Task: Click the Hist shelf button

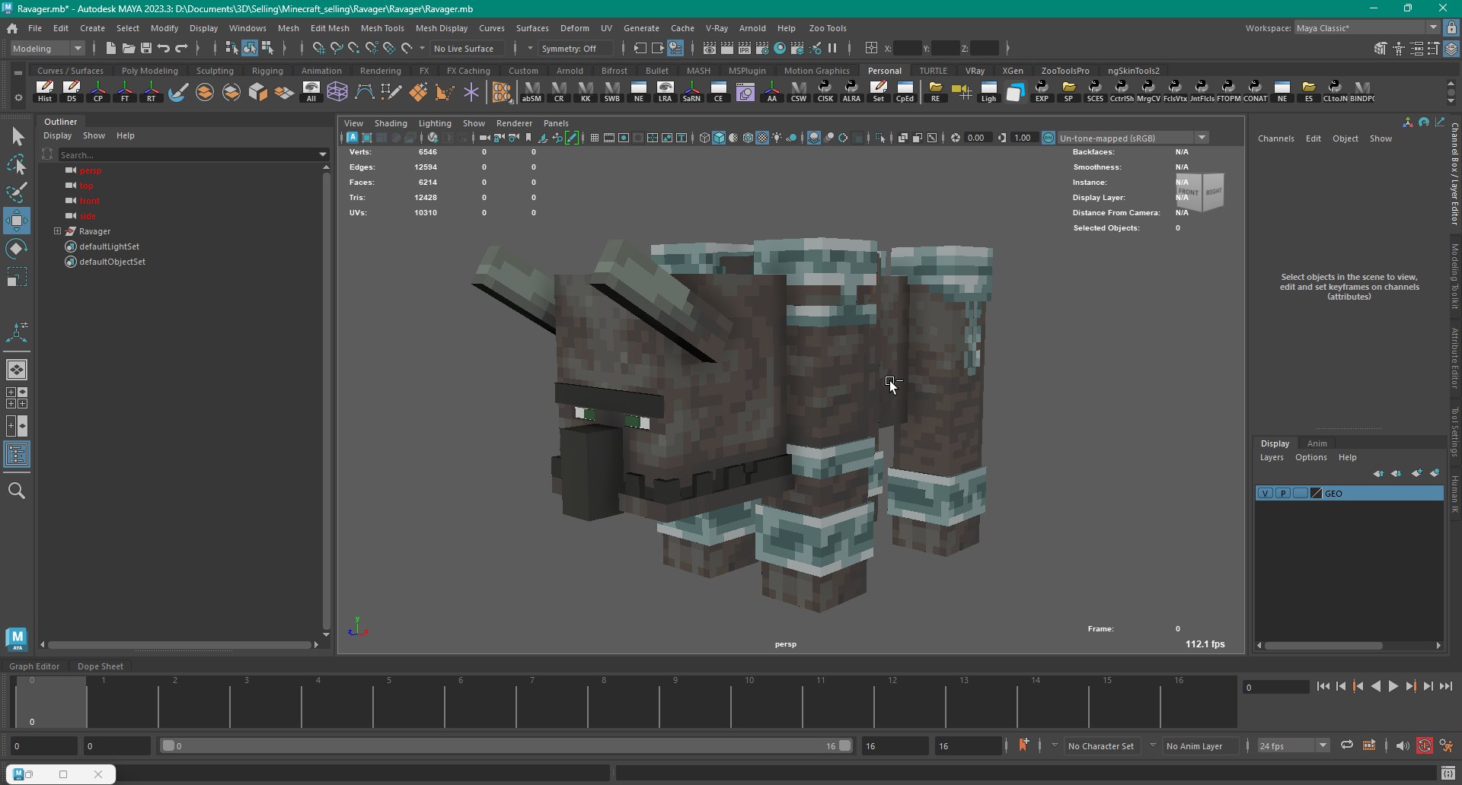Action: [x=45, y=92]
